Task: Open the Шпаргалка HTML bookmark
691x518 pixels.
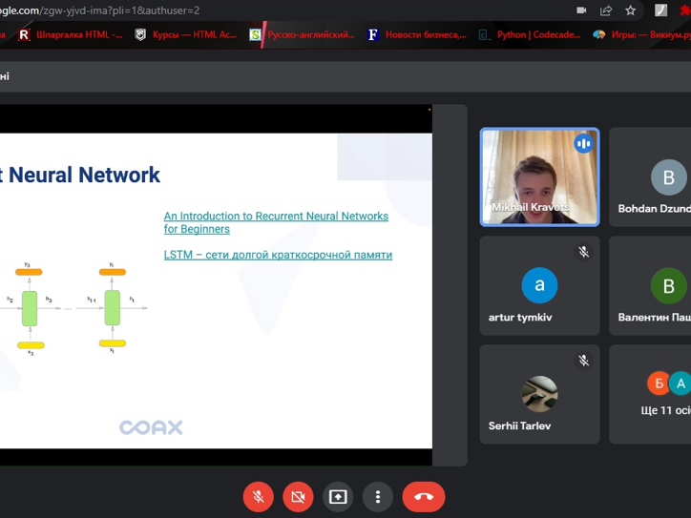Action: pyautogui.click(x=70, y=34)
